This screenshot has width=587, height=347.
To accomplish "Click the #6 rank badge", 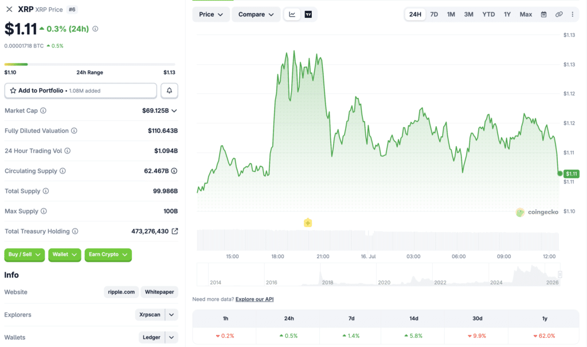I will [x=72, y=9].
